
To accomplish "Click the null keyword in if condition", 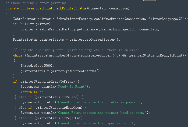I will (x=22, y=24).
